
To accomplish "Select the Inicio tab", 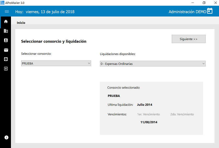I will [x=21, y=23].
